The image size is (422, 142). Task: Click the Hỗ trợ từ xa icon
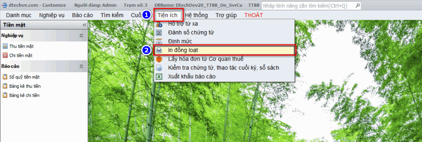pos(159,24)
